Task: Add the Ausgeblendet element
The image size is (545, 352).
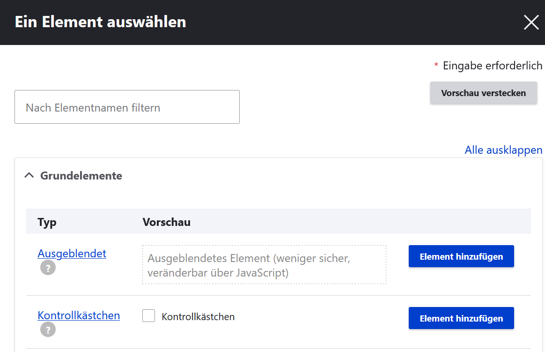Action: click(461, 256)
